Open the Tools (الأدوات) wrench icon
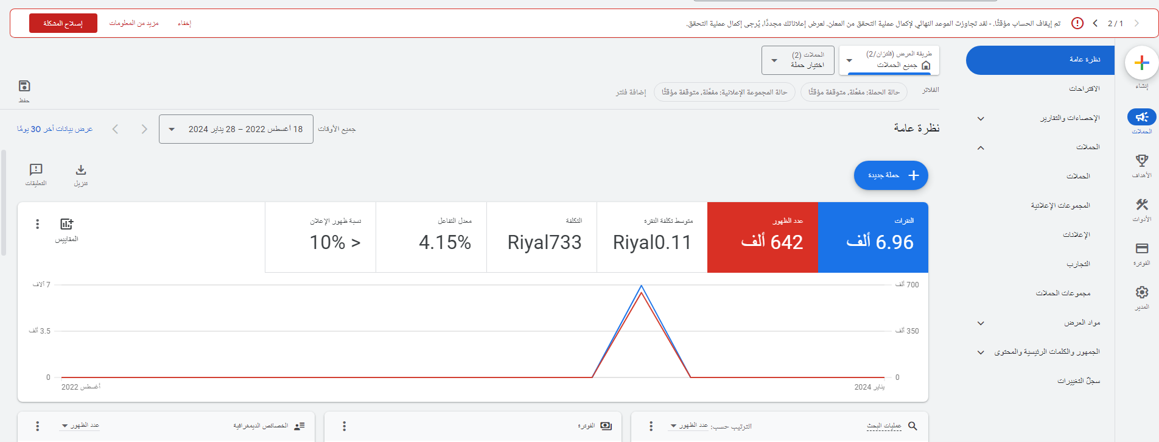Viewport: 1159px width, 442px height. tap(1141, 205)
